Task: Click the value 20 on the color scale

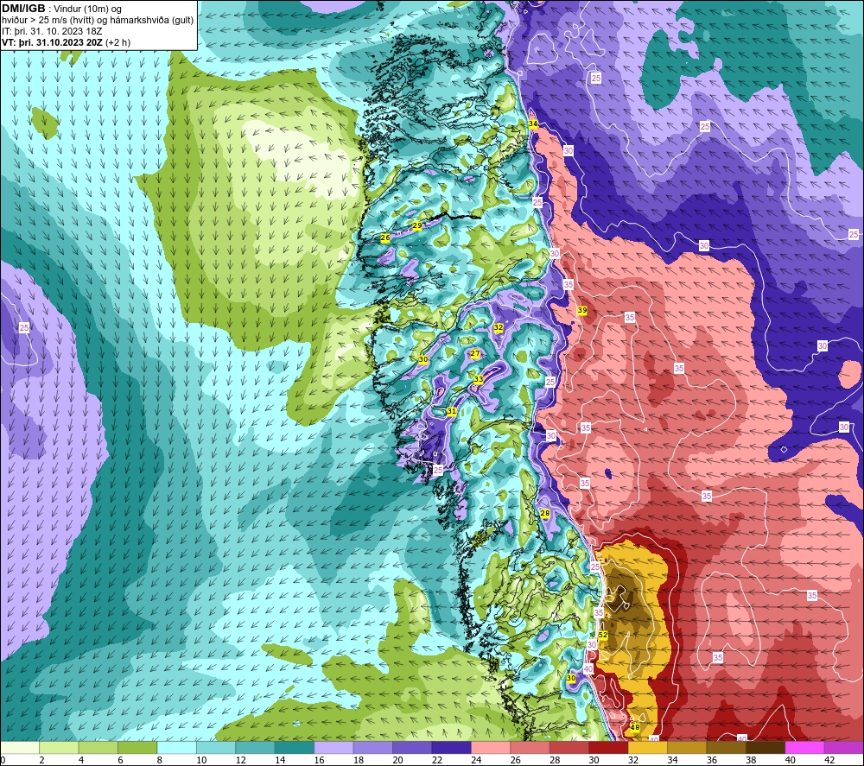Action: pos(397,760)
